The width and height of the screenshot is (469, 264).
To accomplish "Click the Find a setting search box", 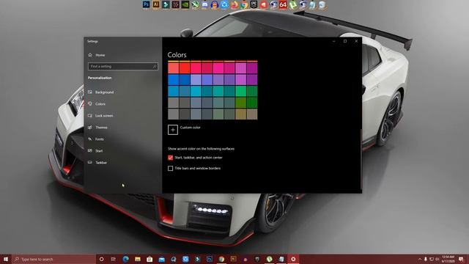I will click(x=123, y=67).
